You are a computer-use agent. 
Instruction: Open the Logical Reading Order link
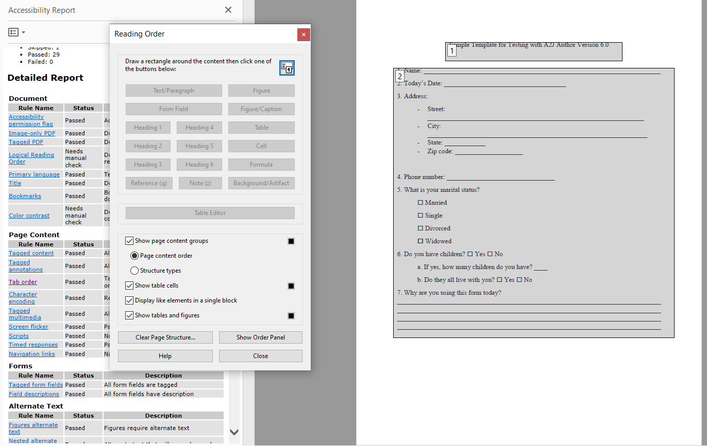(31, 158)
